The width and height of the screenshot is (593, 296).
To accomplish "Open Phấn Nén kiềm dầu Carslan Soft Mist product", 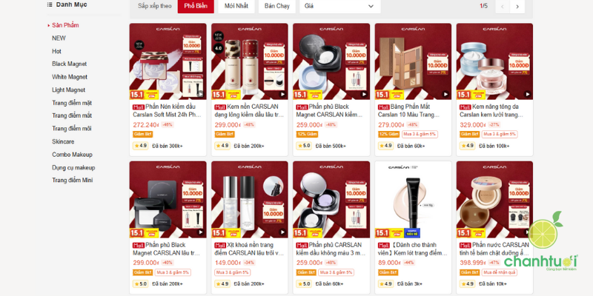I will 167,110.
